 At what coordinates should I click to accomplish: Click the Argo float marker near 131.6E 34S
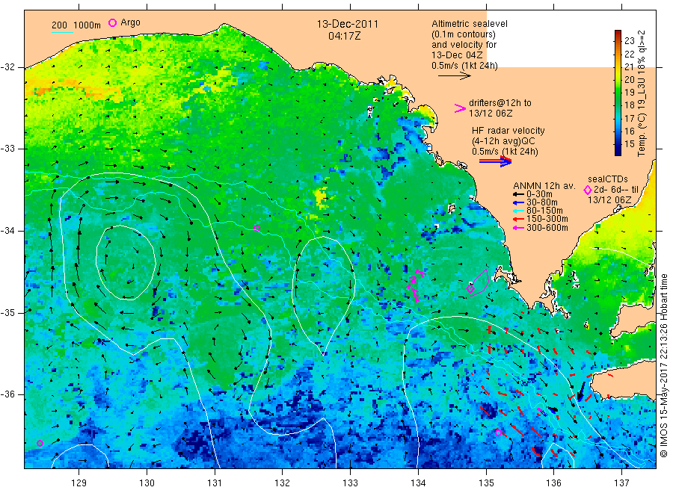256,228
